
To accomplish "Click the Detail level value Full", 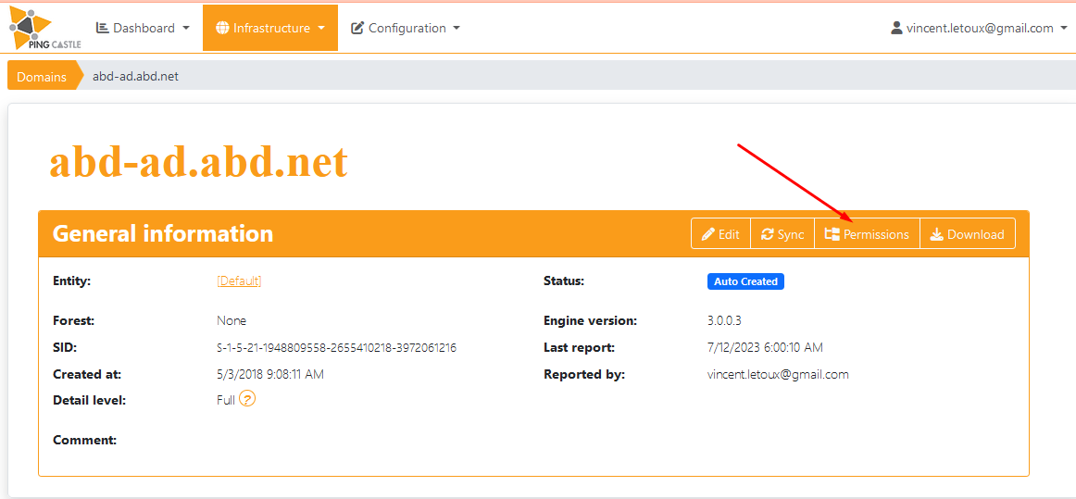I will (x=226, y=399).
